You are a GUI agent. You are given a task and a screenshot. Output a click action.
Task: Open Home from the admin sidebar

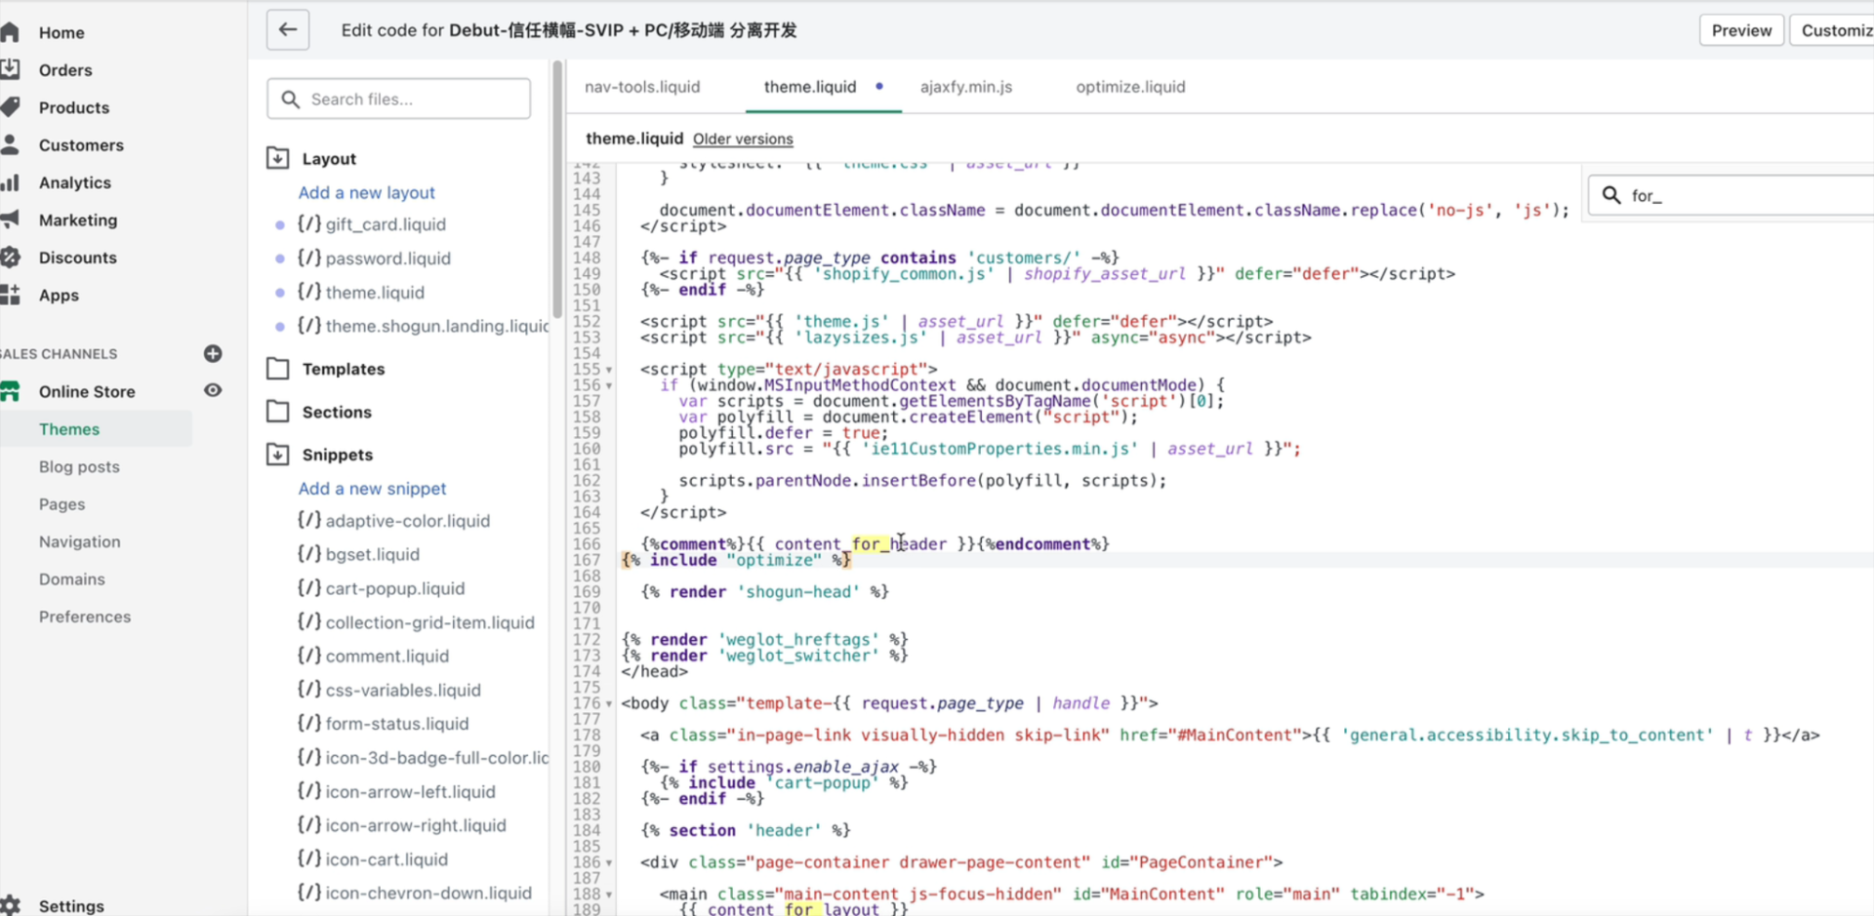(x=61, y=32)
